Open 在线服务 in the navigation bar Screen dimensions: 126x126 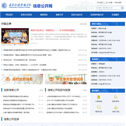tap(115, 15)
